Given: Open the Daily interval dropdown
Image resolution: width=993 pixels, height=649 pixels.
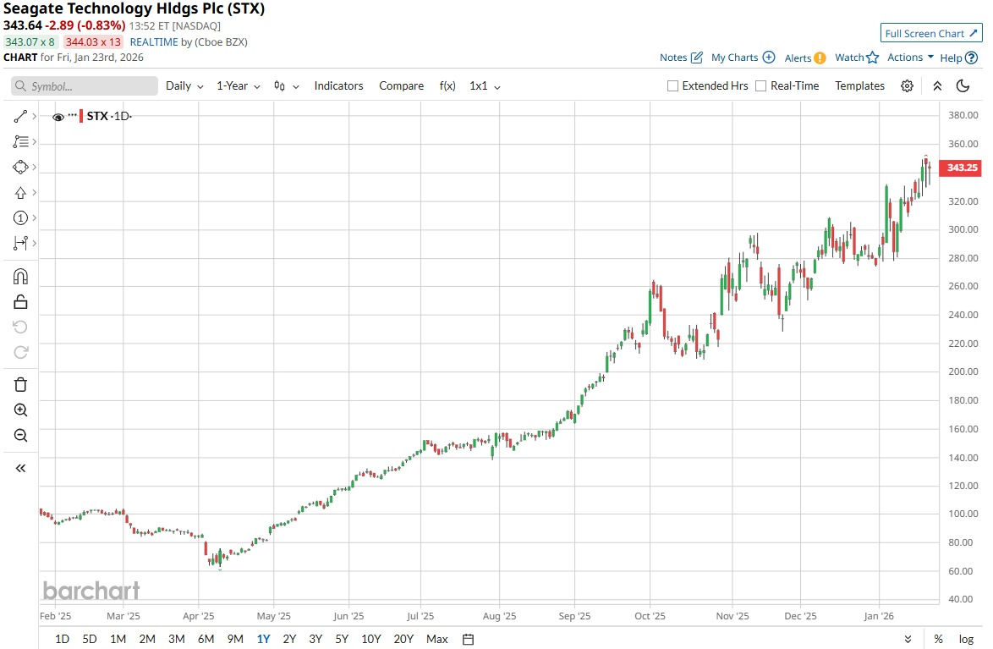Looking at the screenshot, I should (x=184, y=86).
